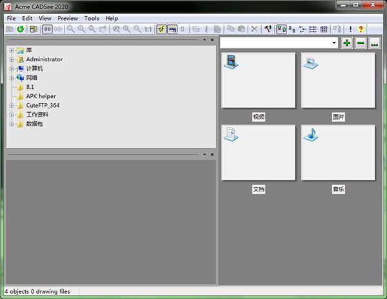Open the 音乐 music library thumbnail
Screen dimensions: 387x299
coord(338,153)
